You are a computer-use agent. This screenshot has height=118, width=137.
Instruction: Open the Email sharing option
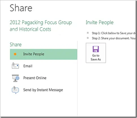(44, 66)
